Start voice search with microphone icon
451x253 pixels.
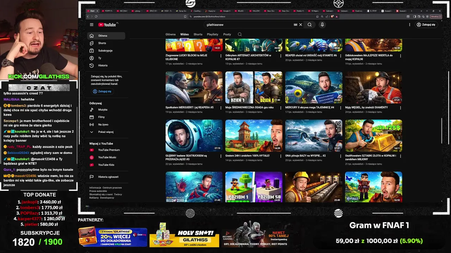point(322,25)
